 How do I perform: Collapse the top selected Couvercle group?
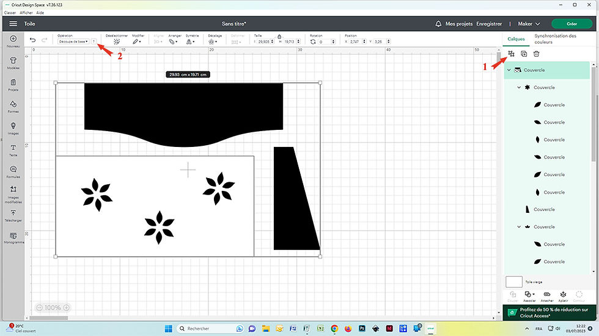509,70
